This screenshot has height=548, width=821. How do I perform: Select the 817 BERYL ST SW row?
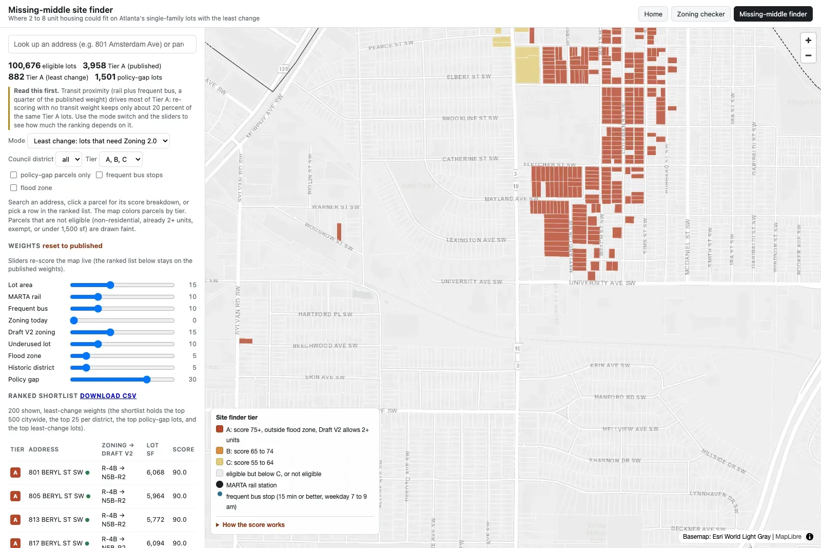click(102, 542)
